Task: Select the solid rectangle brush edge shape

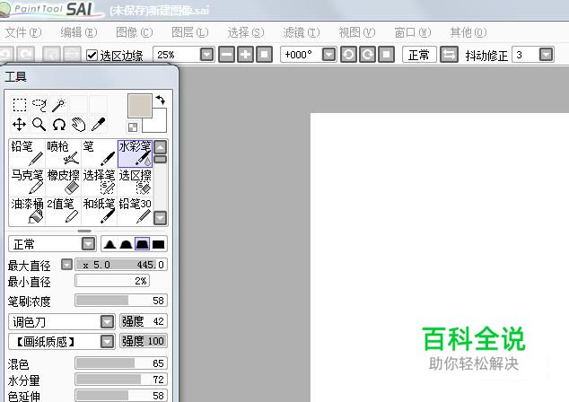Action: point(158,244)
